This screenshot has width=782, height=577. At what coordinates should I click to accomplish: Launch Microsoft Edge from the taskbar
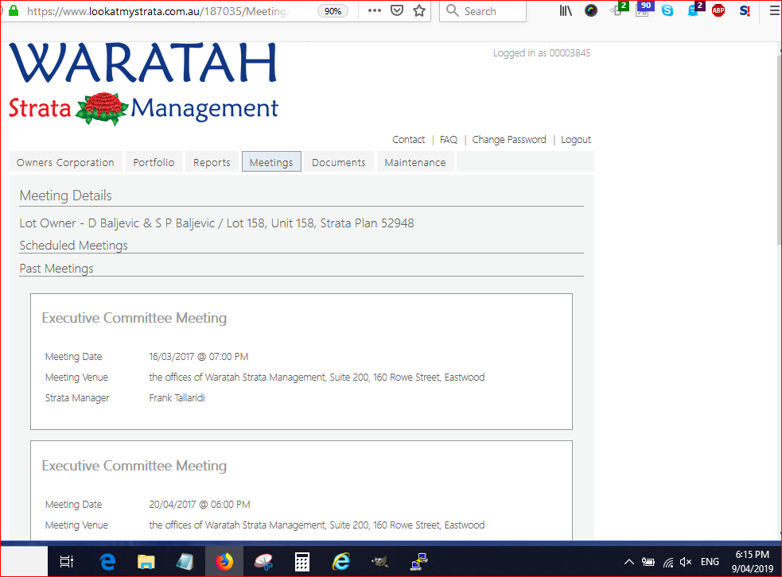click(107, 562)
